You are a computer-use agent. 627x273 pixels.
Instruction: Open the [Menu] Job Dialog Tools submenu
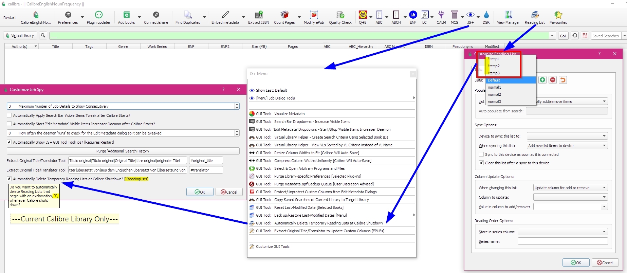coord(332,98)
